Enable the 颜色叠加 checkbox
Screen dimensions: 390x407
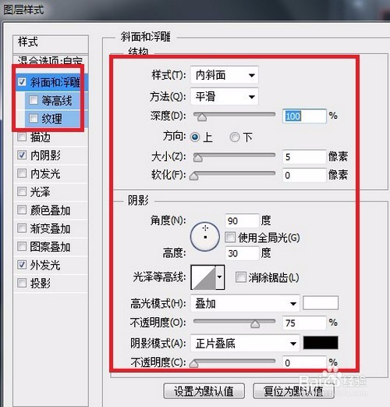tap(22, 210)
